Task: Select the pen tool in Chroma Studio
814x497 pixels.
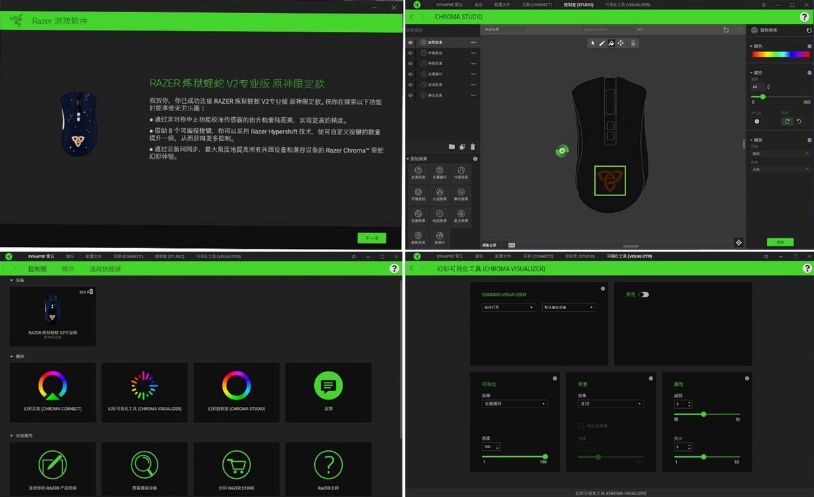Action: 602,43
